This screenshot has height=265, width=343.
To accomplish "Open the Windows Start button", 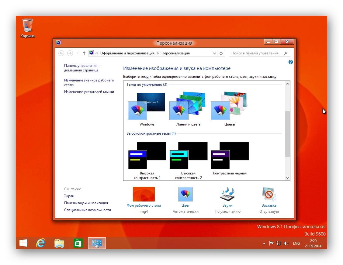I will click(x=23, y=243).
